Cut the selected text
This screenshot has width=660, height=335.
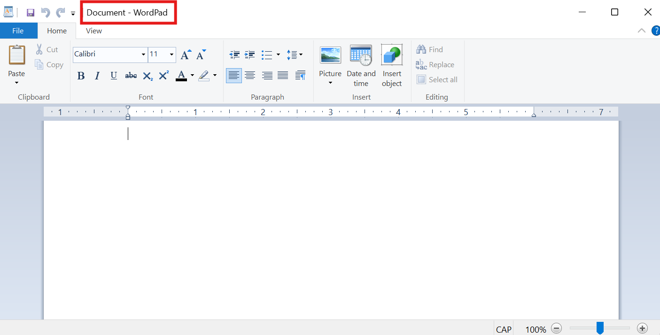click(47, 49)
